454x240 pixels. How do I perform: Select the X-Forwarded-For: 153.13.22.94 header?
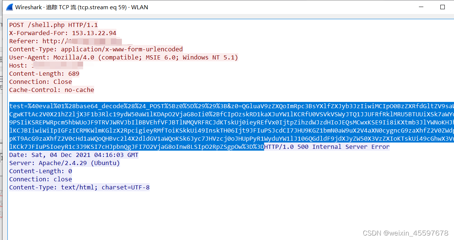click(63, 33)
